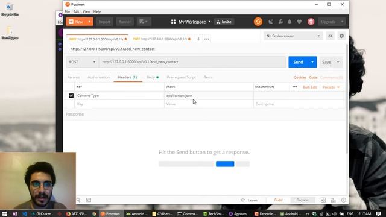Open the Runner
This screenshot has width=386, height=217.
point(125,22)
